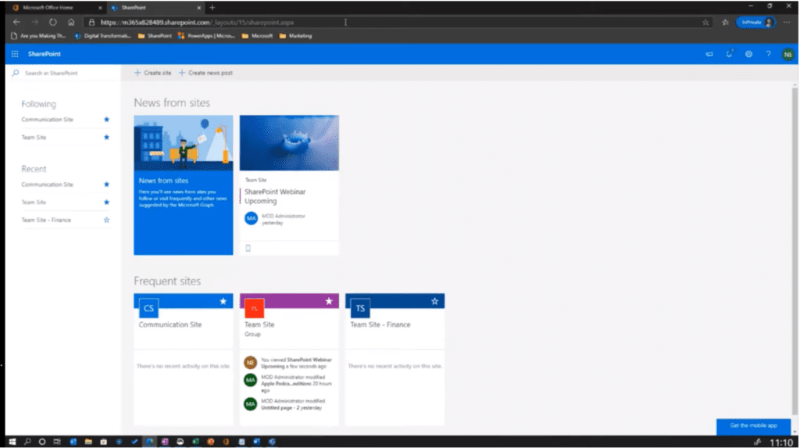Click the SharePoint header title link

[45, 54]
